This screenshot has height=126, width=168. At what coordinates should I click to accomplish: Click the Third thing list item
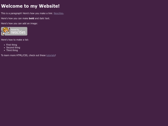12,50
